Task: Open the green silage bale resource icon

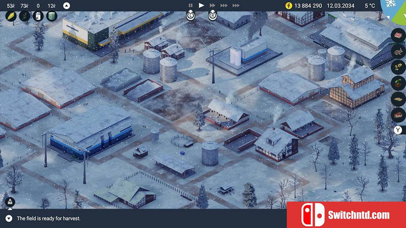Action: 52,16
